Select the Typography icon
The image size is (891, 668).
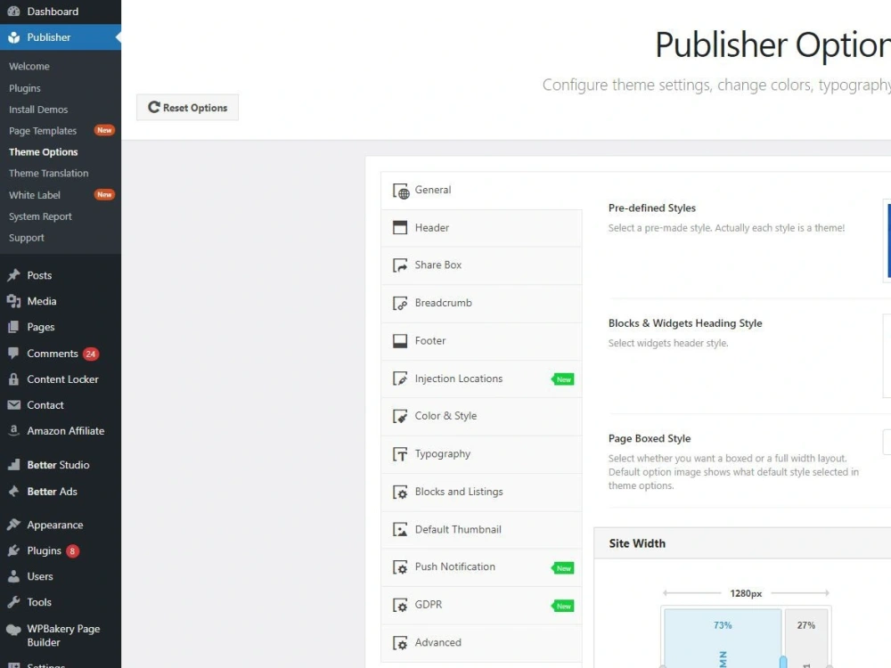399,454
